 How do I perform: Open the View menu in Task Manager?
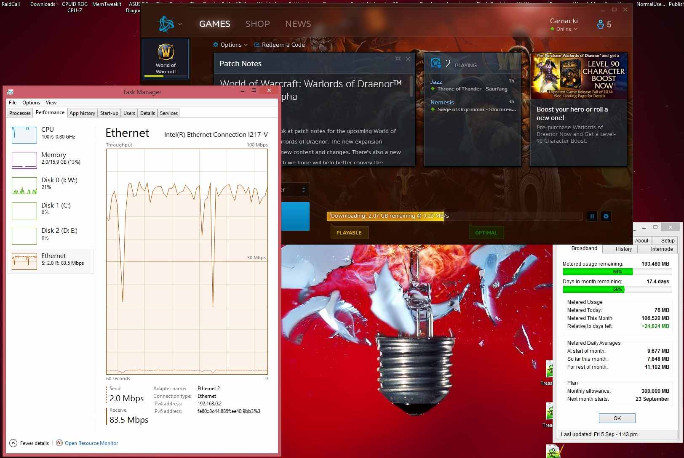coord(51,103)
